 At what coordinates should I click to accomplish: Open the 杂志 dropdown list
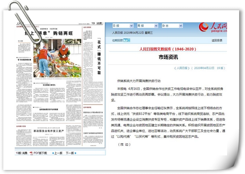[x=172, y=26]
